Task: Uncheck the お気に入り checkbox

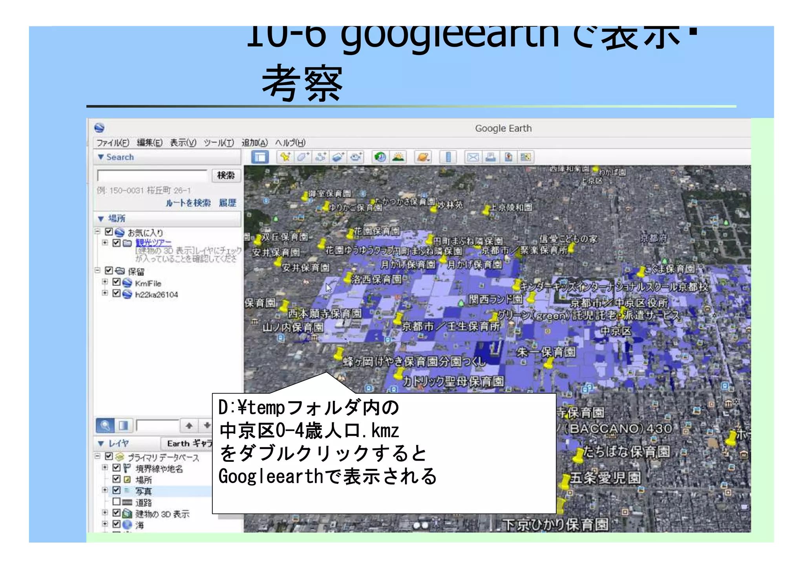Action: point(109,231)
